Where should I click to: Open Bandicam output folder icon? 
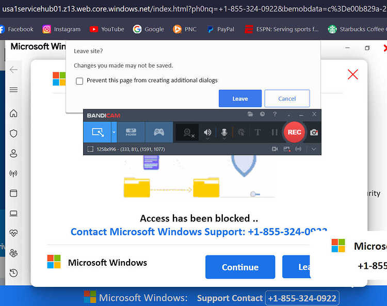pyautogui.click(x=250, y=114)
